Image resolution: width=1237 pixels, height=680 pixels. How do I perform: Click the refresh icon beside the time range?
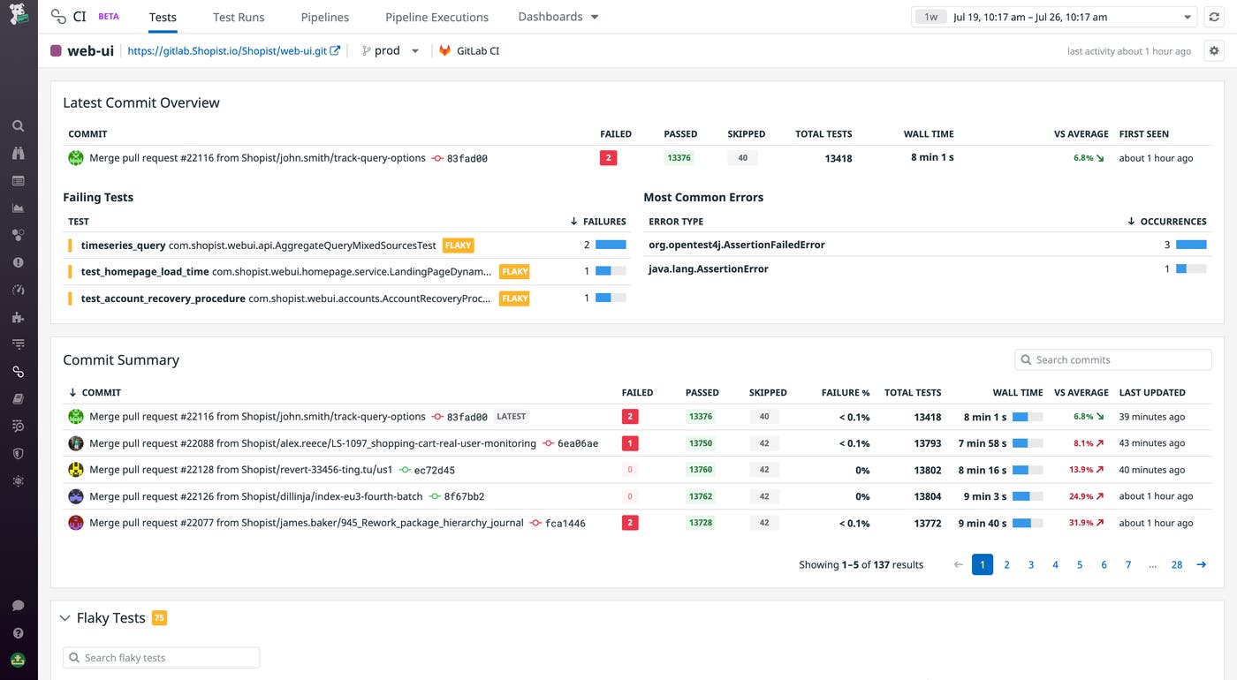1214,17
